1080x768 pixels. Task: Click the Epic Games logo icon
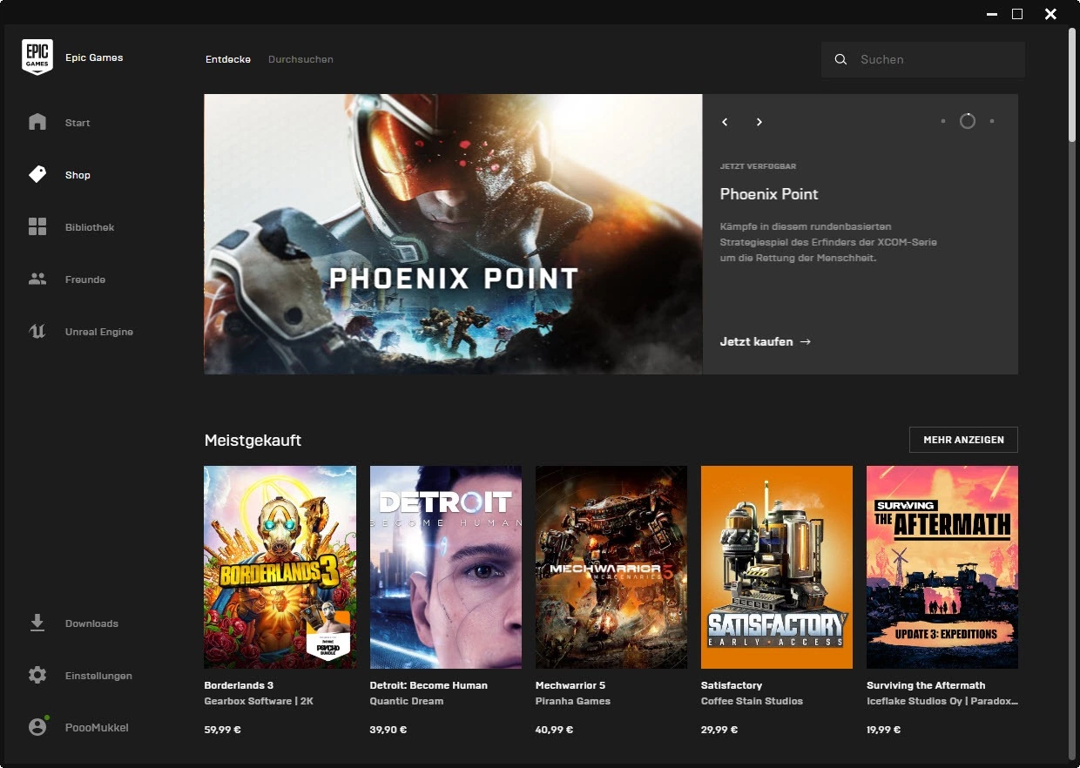tap(37, 57)
